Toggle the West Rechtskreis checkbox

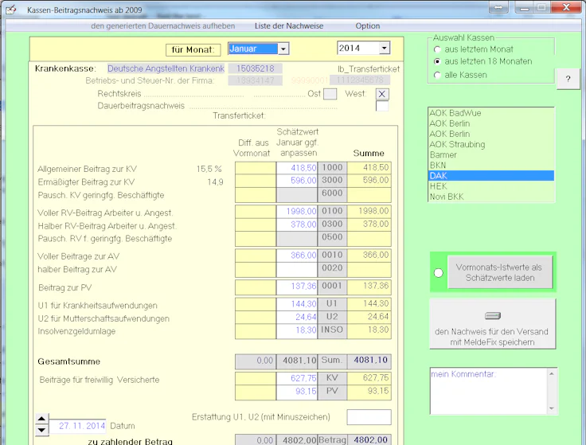coord(382,94)
